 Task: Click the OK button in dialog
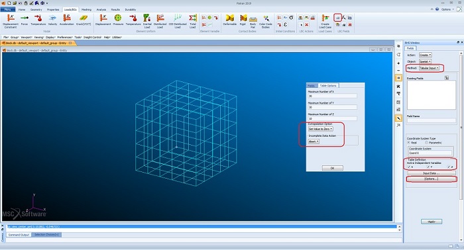click(x=332, y=168)
